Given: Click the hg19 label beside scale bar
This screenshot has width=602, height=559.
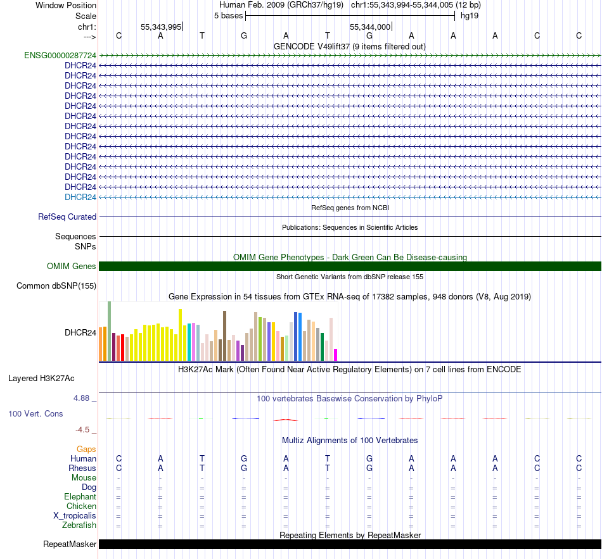Looking at the screenshot, I should point(470,16).
